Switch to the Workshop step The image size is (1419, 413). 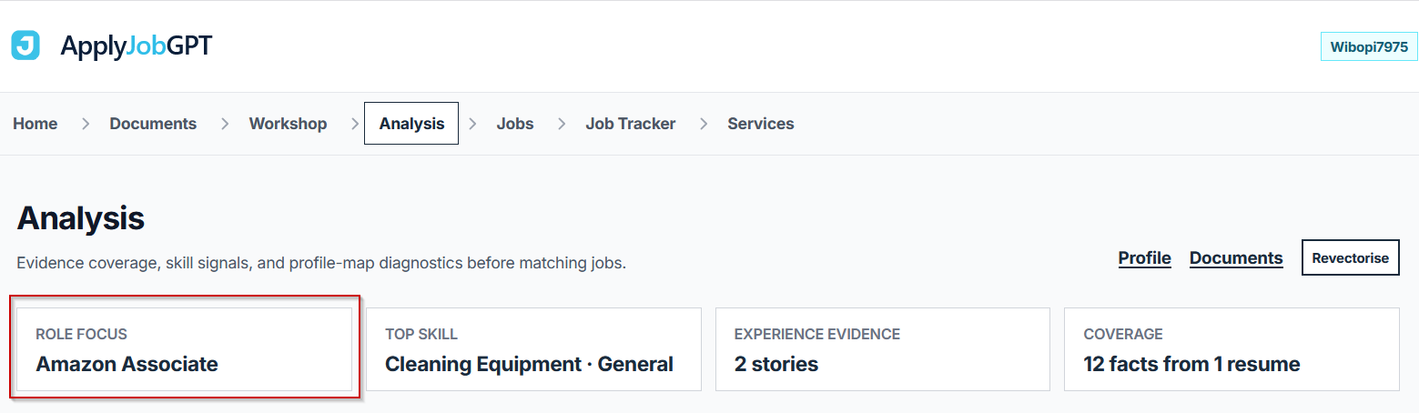tap(288, 124)
